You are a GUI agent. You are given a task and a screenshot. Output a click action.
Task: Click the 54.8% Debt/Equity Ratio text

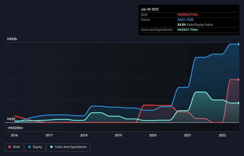[195, 25]
